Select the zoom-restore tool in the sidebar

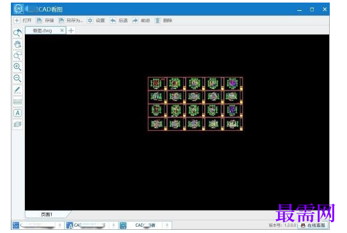17,33
